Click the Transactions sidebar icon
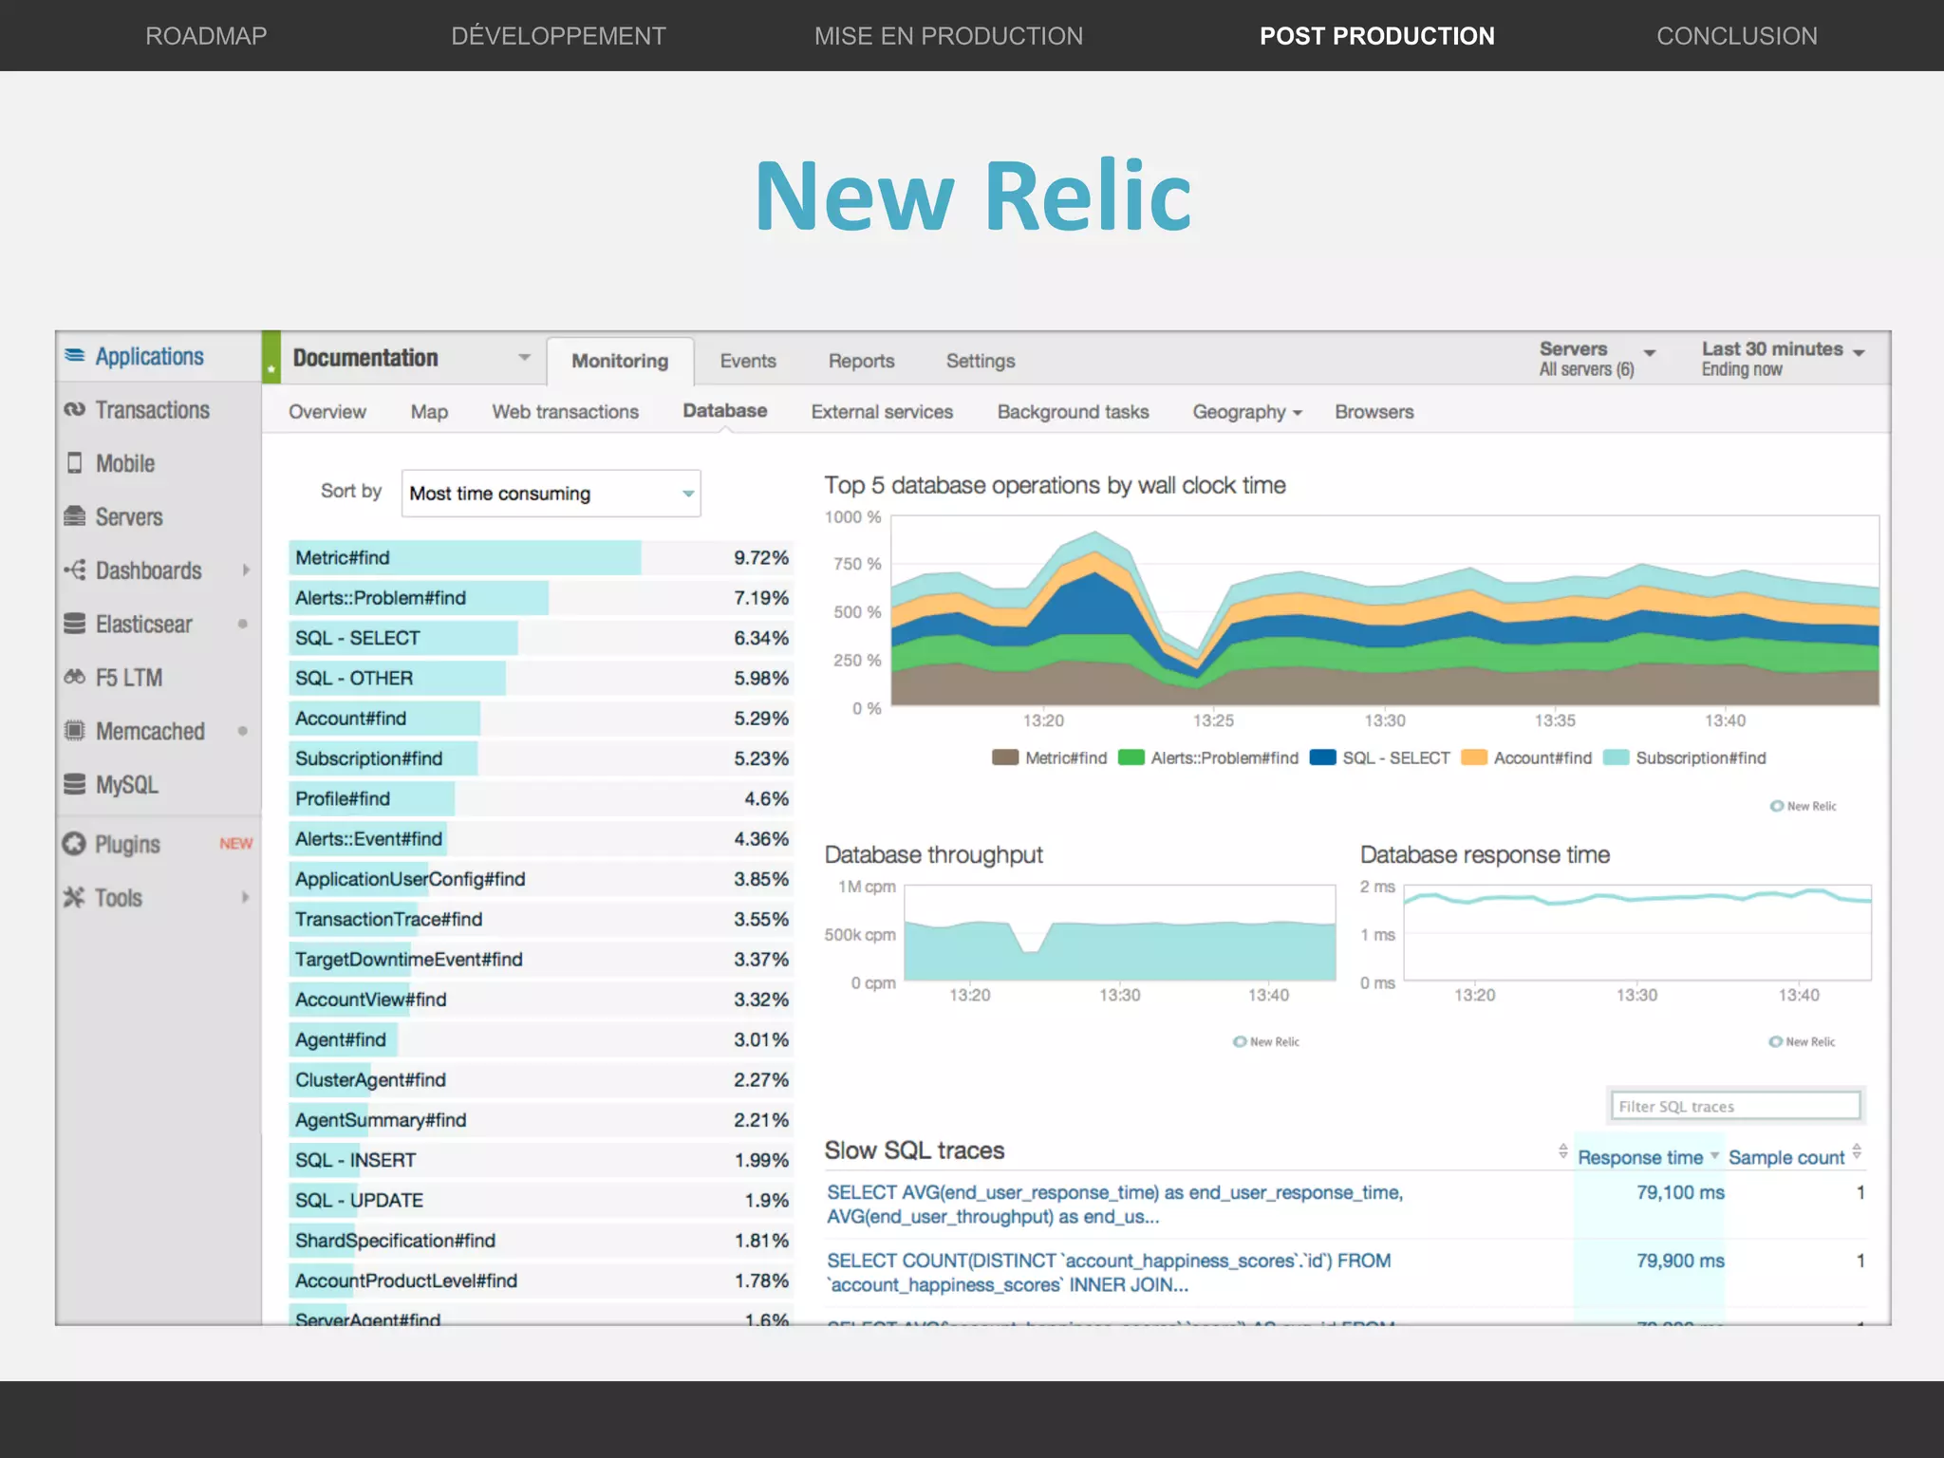Viewport: 1944px width, 1458px height. coord(75,410)
